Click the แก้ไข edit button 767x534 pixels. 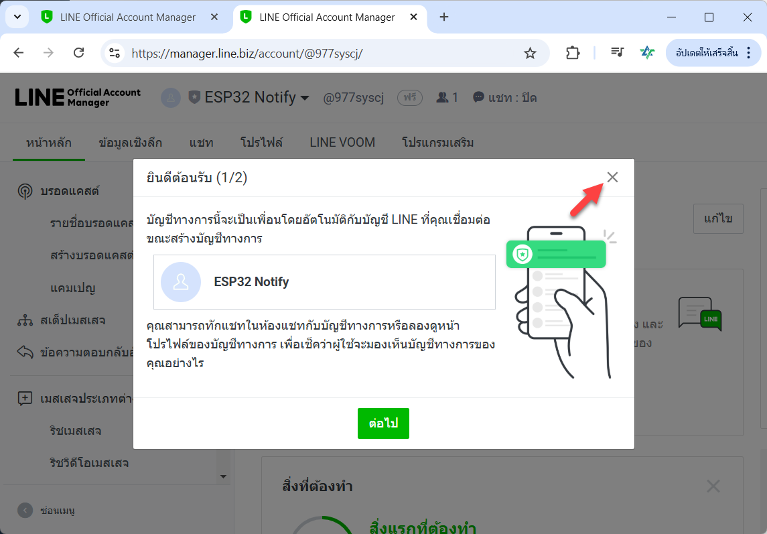coord(718,218)
